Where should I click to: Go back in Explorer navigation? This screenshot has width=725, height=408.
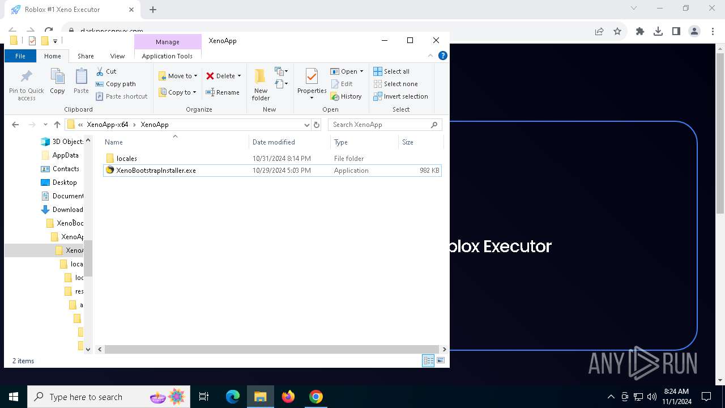click(x=15, y=125)
